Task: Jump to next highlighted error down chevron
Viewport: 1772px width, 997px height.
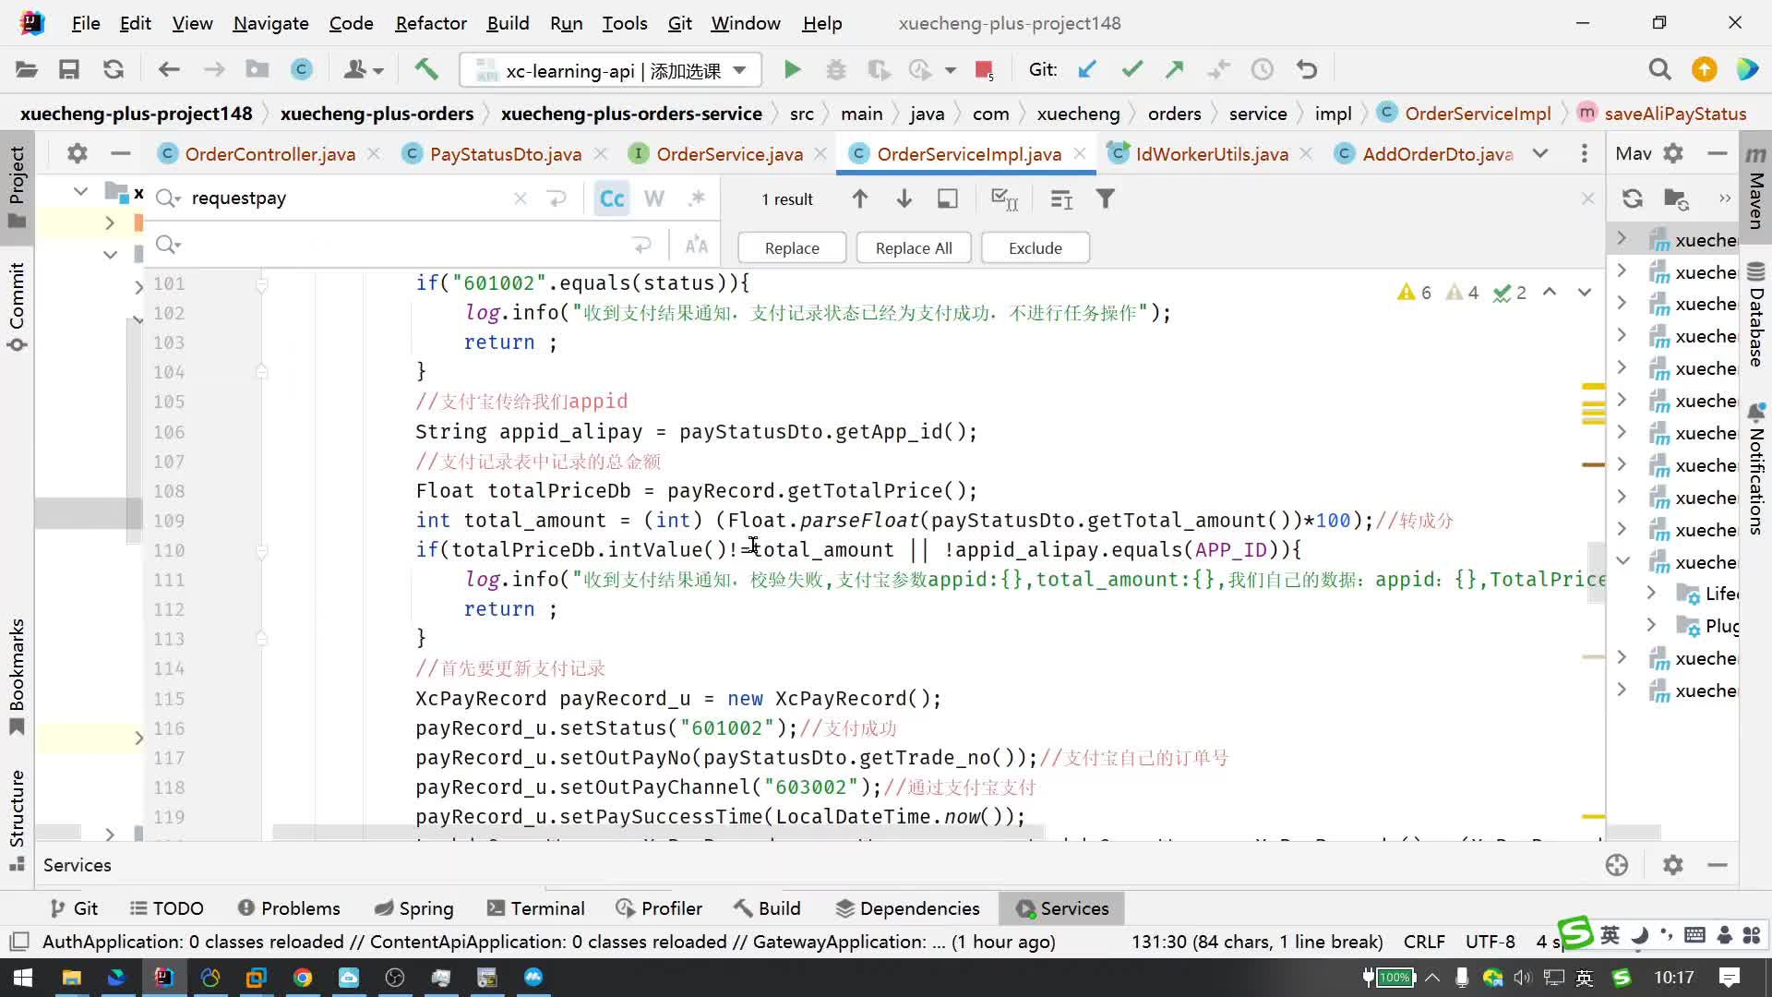Action: tap(1585, 292)
